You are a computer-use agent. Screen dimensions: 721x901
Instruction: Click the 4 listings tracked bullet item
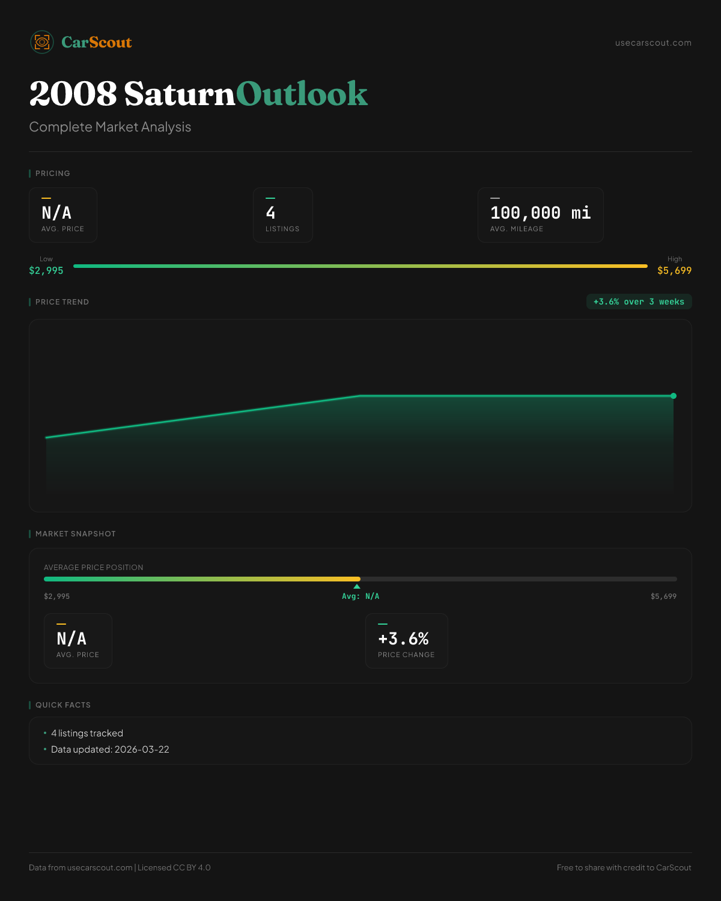[x=87, y=733]
